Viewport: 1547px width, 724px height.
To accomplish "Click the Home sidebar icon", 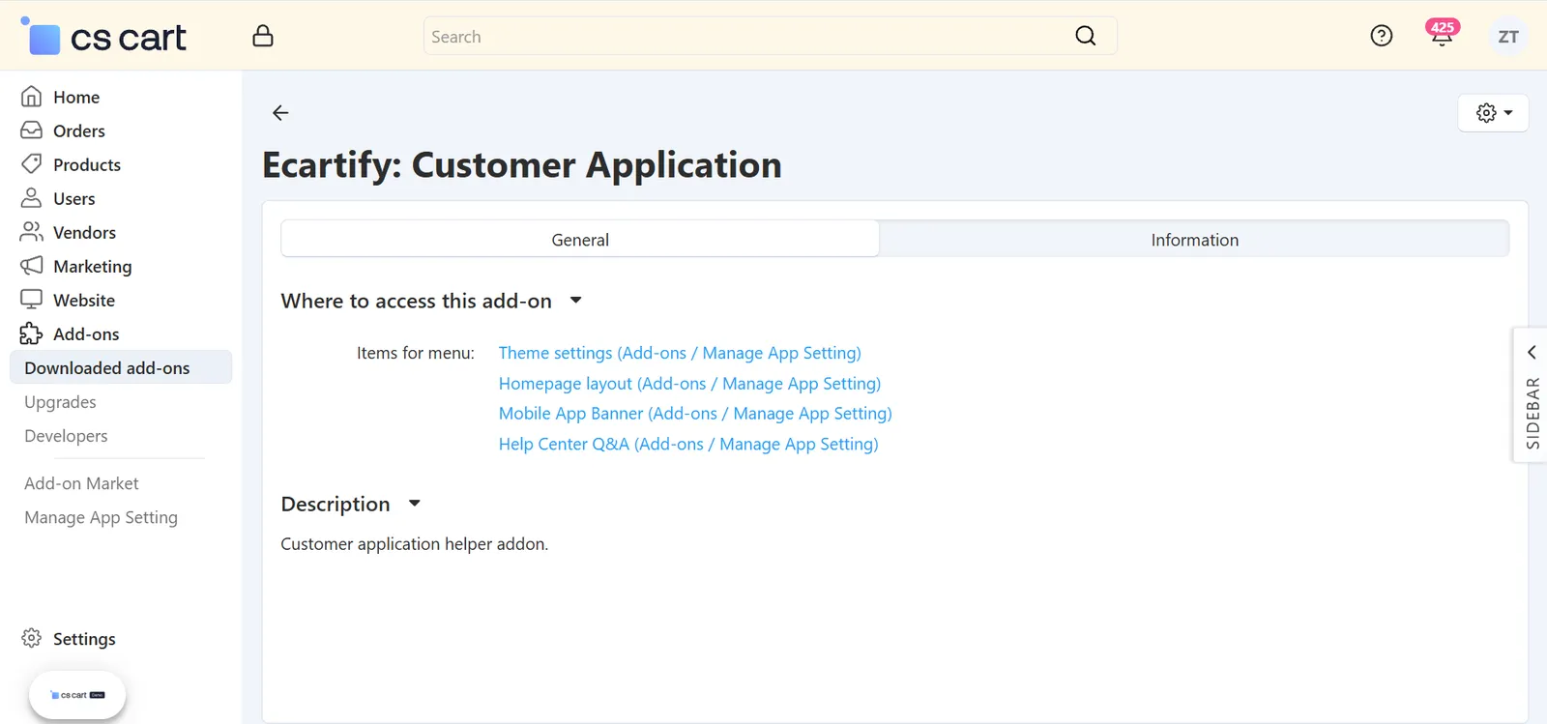I will tap(32, 97).
